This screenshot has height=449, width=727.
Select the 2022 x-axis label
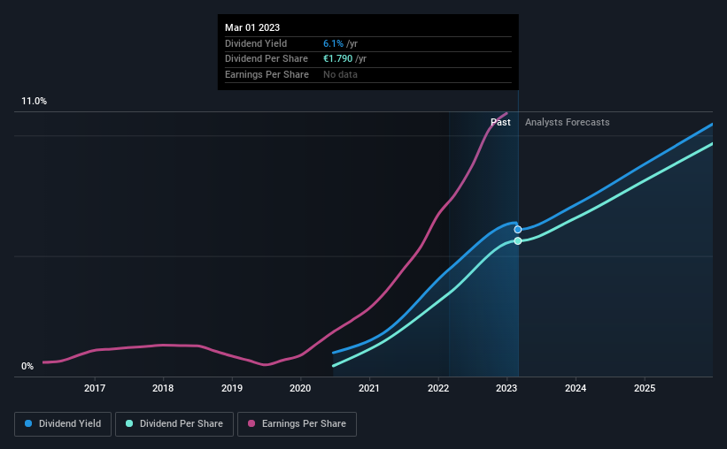438,388
